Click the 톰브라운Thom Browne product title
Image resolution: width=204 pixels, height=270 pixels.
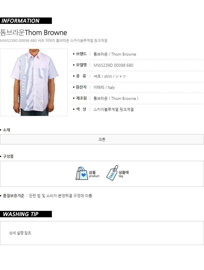click(34, 33)
